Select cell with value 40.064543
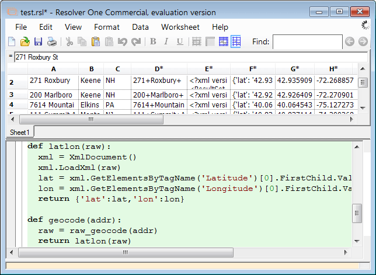Image resolution: width=376 pixels, height=275 pixels. point(295,105)
